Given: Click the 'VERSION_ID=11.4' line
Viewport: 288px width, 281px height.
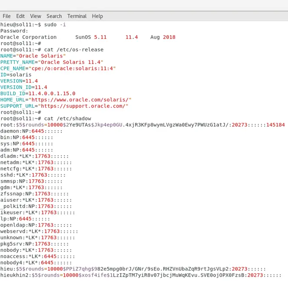Looking at the screenshot, I should point(24,87).
